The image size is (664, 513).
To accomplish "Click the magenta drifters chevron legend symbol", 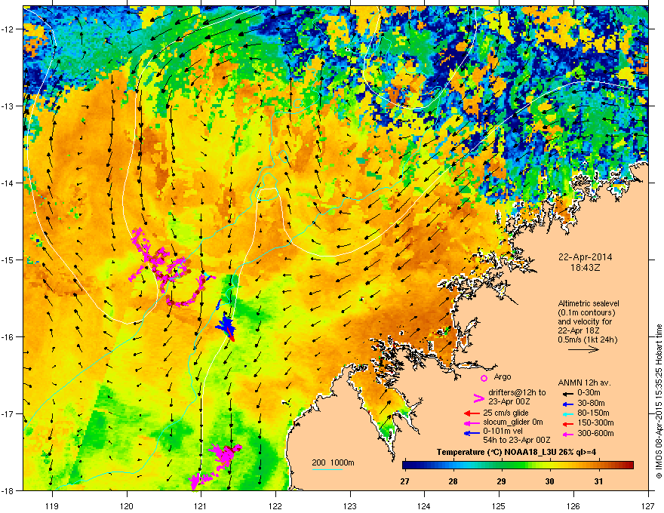I will pos(478,398).
